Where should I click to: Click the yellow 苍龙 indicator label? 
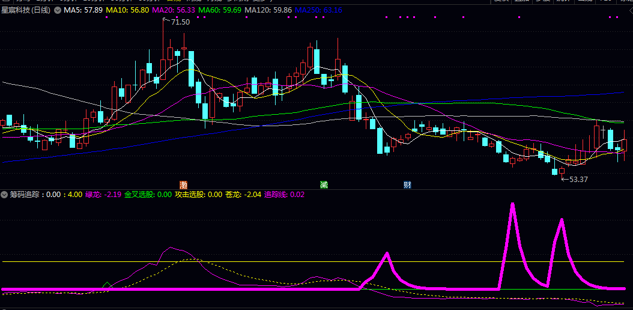(x=243, y=195)
